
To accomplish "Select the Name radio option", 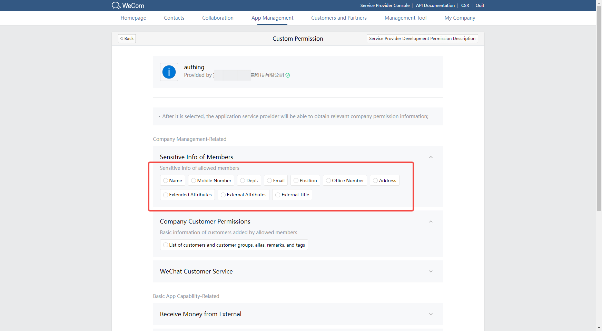I will pos(166,180).
